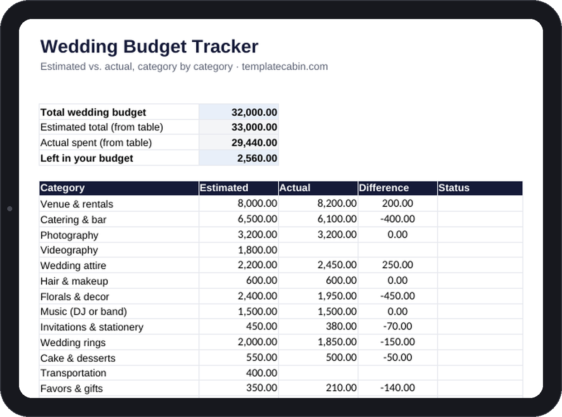Click the Florals & decor category cell

pos(119,296)
